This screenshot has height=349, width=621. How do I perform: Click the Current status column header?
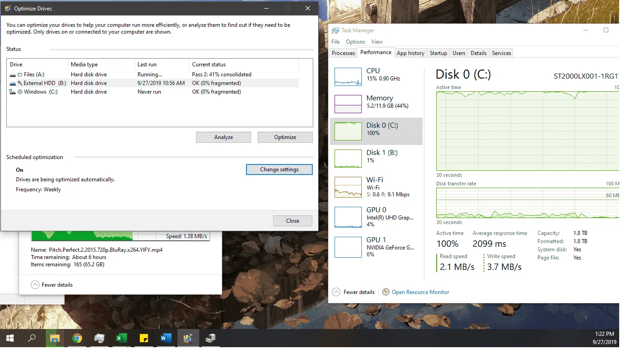pyautogui.click(x=244, y=65)
